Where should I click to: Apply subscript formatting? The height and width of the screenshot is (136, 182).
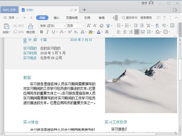coord(76,32)
